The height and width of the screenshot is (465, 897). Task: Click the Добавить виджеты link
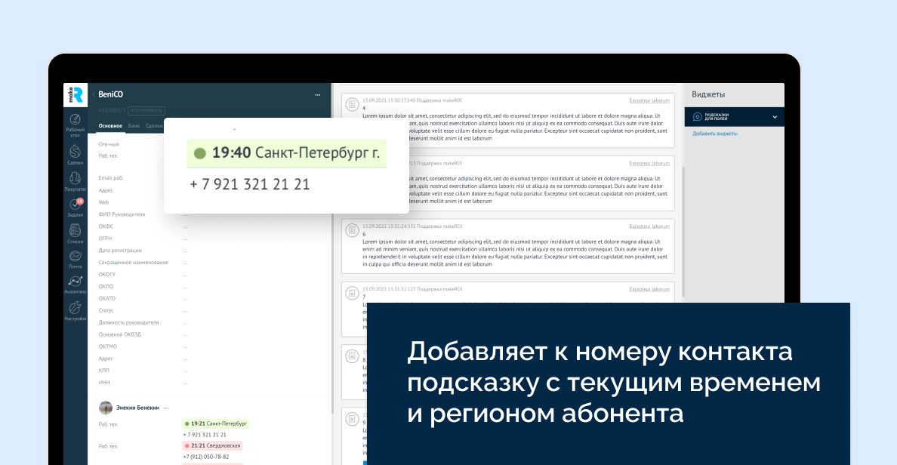714,134
